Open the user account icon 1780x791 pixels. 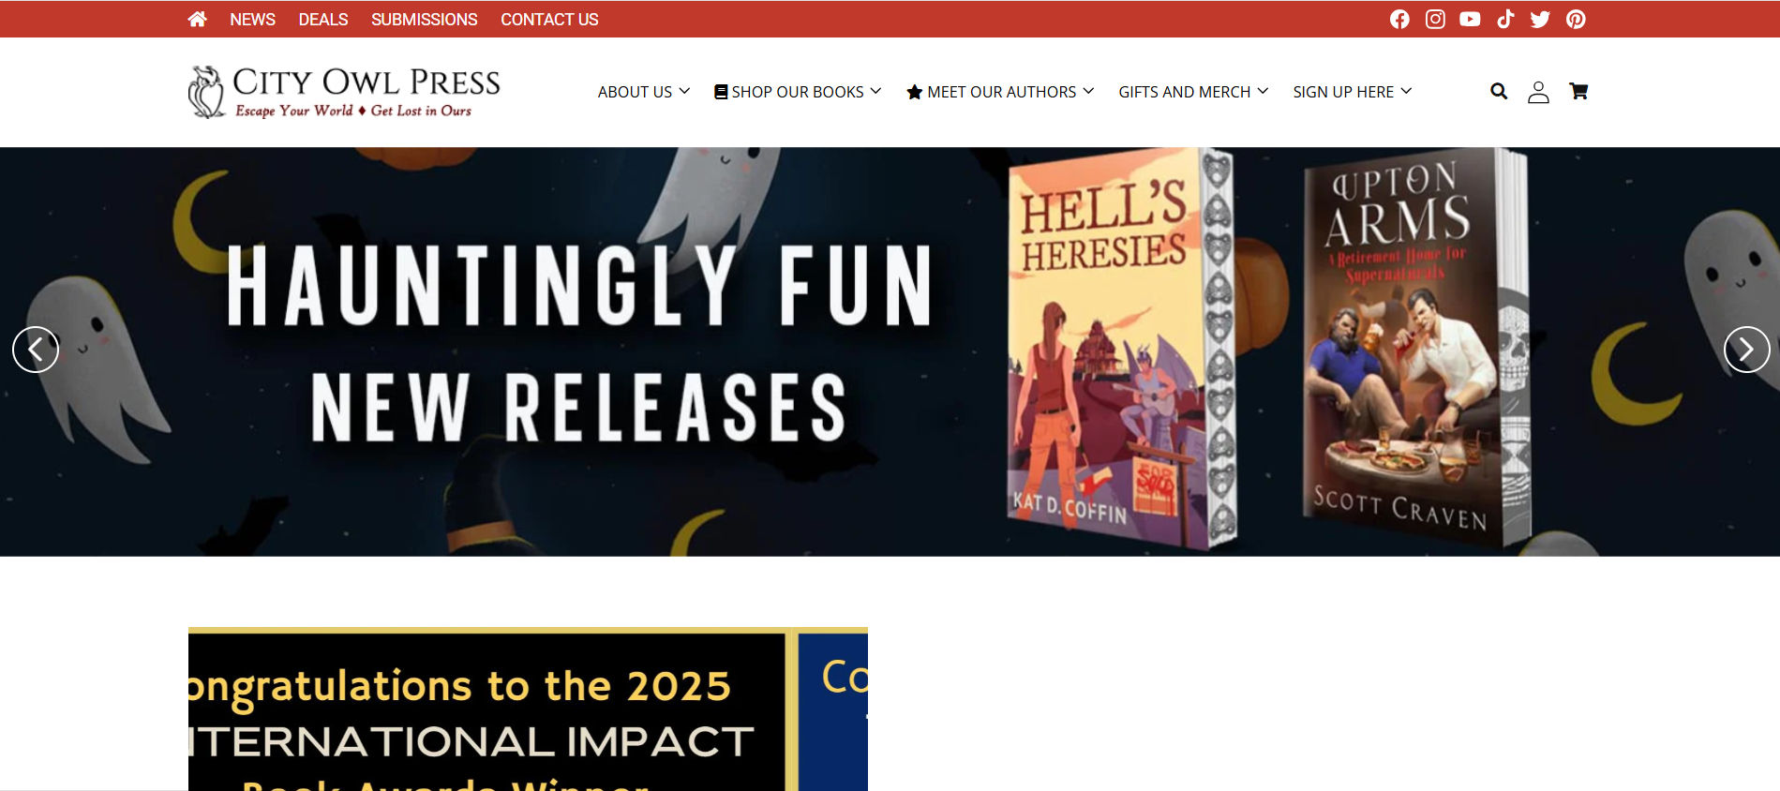pyautogui.click(x=1538, y=92)
